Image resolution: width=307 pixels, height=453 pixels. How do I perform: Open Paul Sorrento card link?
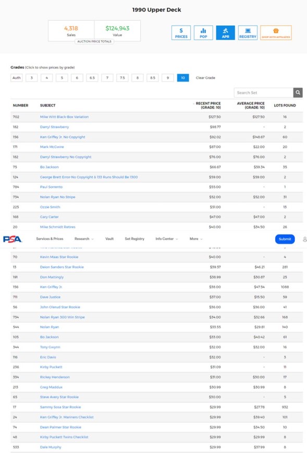click(51, 187)
